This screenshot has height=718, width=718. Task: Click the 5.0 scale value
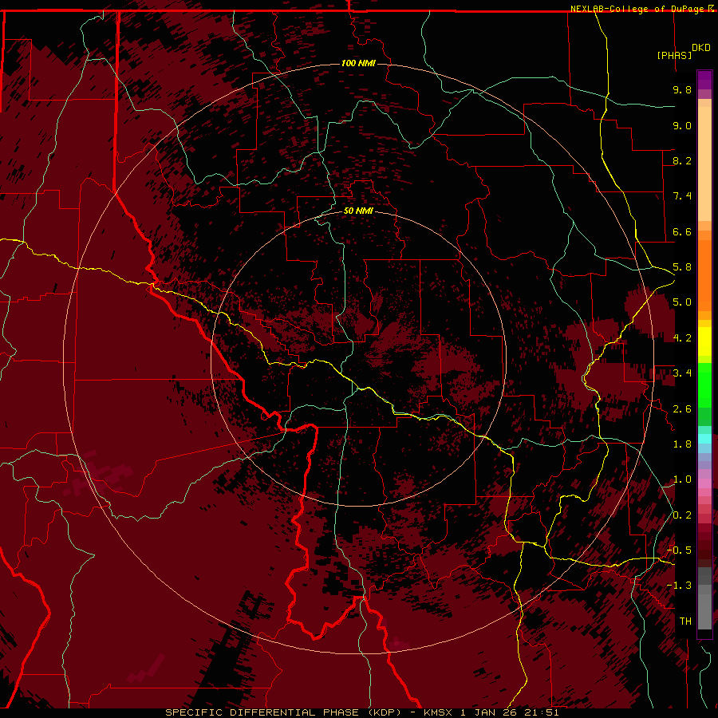point(682,302)
